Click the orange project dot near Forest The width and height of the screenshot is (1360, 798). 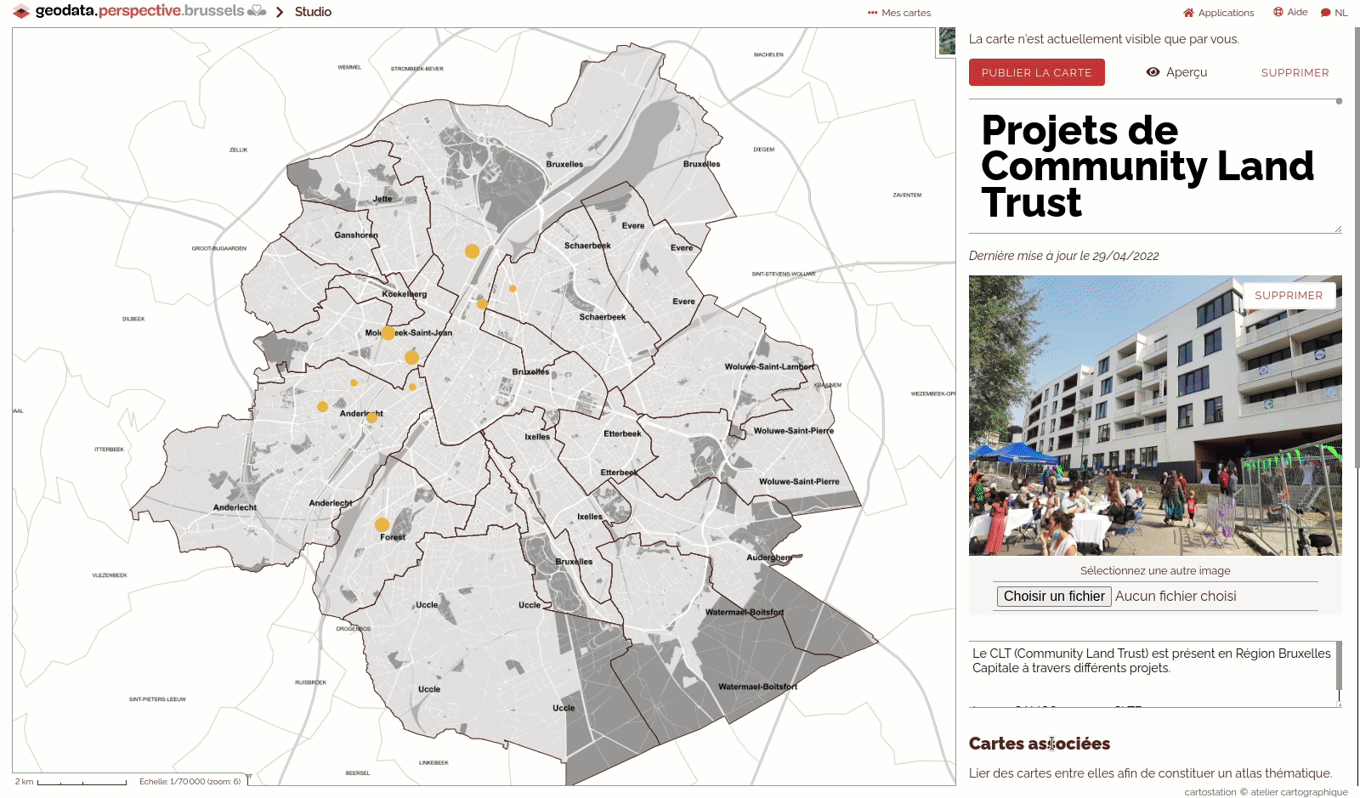(x=382, y=525)
